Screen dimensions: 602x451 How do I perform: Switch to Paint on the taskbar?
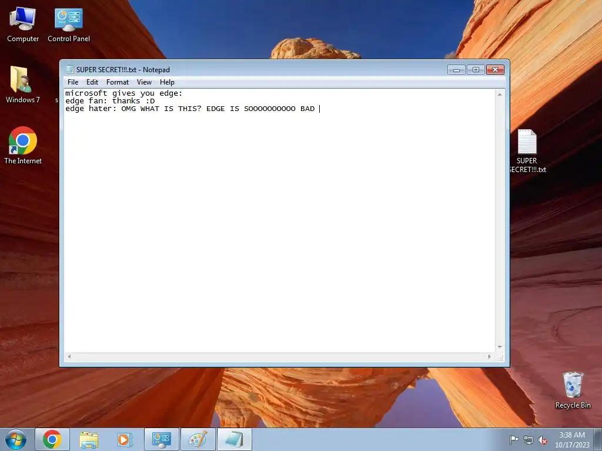[198, 439]
